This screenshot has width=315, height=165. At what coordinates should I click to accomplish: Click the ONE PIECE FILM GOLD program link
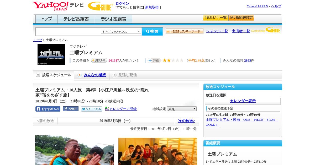coord(242,122)
